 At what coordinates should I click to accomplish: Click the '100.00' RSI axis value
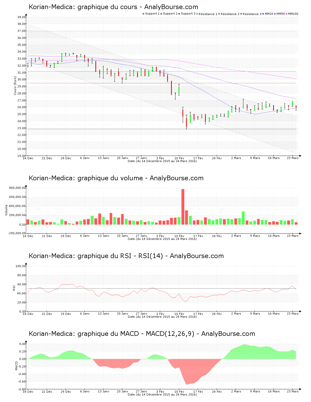click(21, 266)
